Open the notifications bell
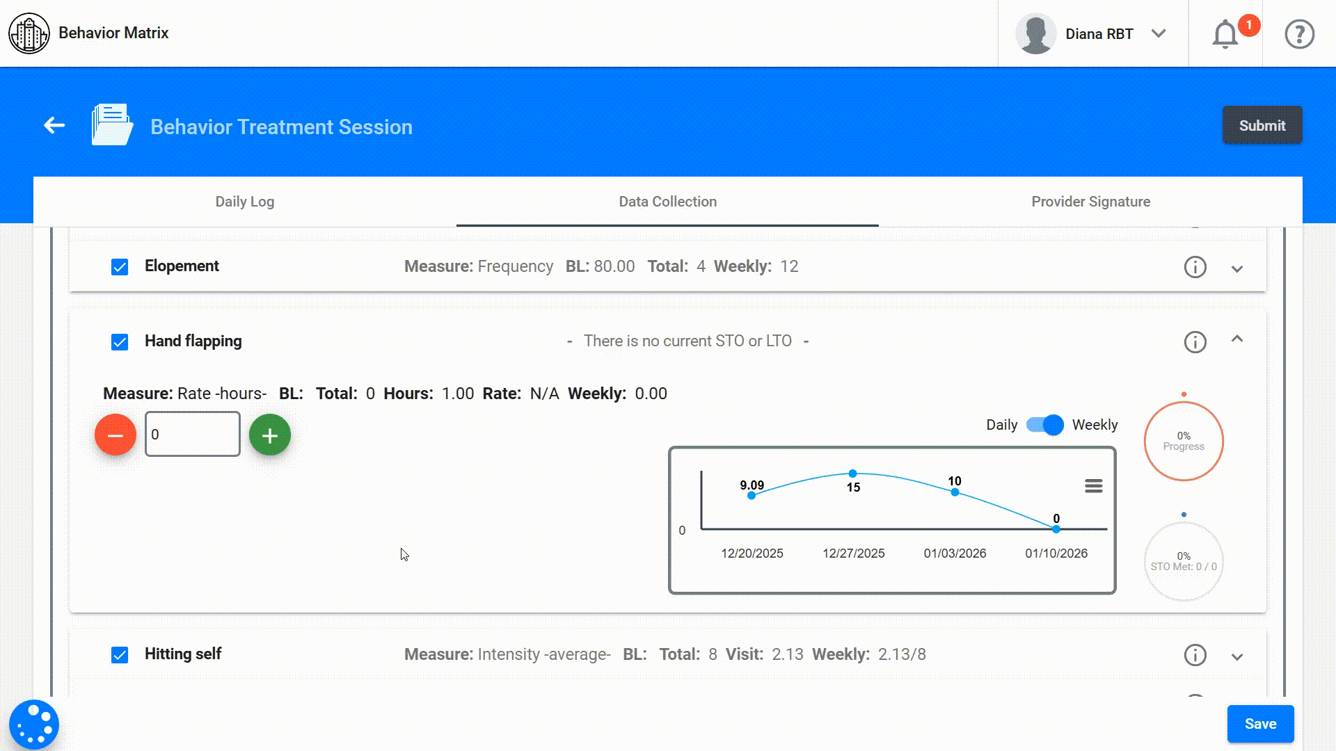This screenshot has width=1336, height=751. (1225, 34)
